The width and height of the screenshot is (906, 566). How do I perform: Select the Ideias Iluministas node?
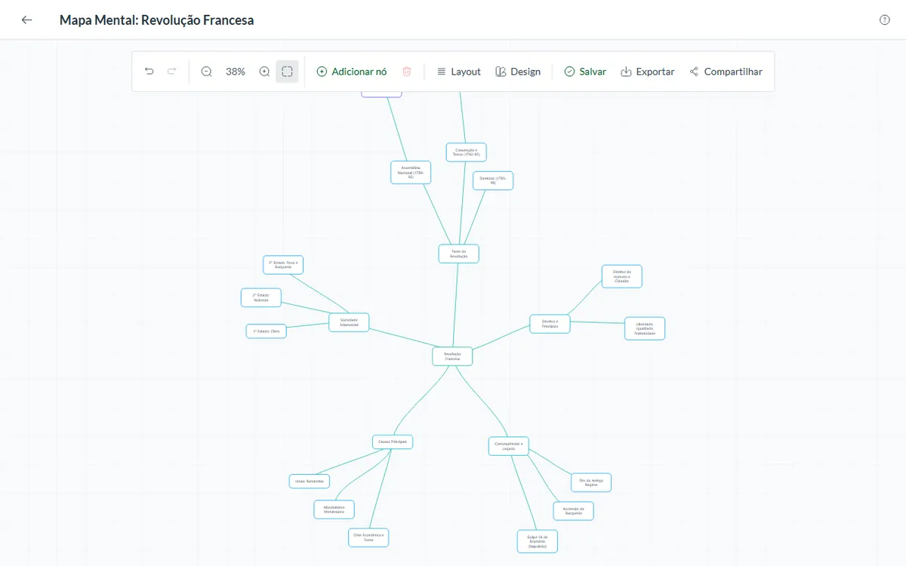310,481
